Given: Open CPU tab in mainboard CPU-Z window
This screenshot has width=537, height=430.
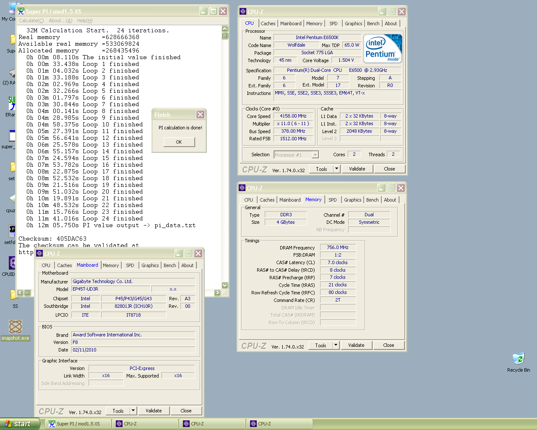Looking at the screenshot, I should (x=46, y=265).
